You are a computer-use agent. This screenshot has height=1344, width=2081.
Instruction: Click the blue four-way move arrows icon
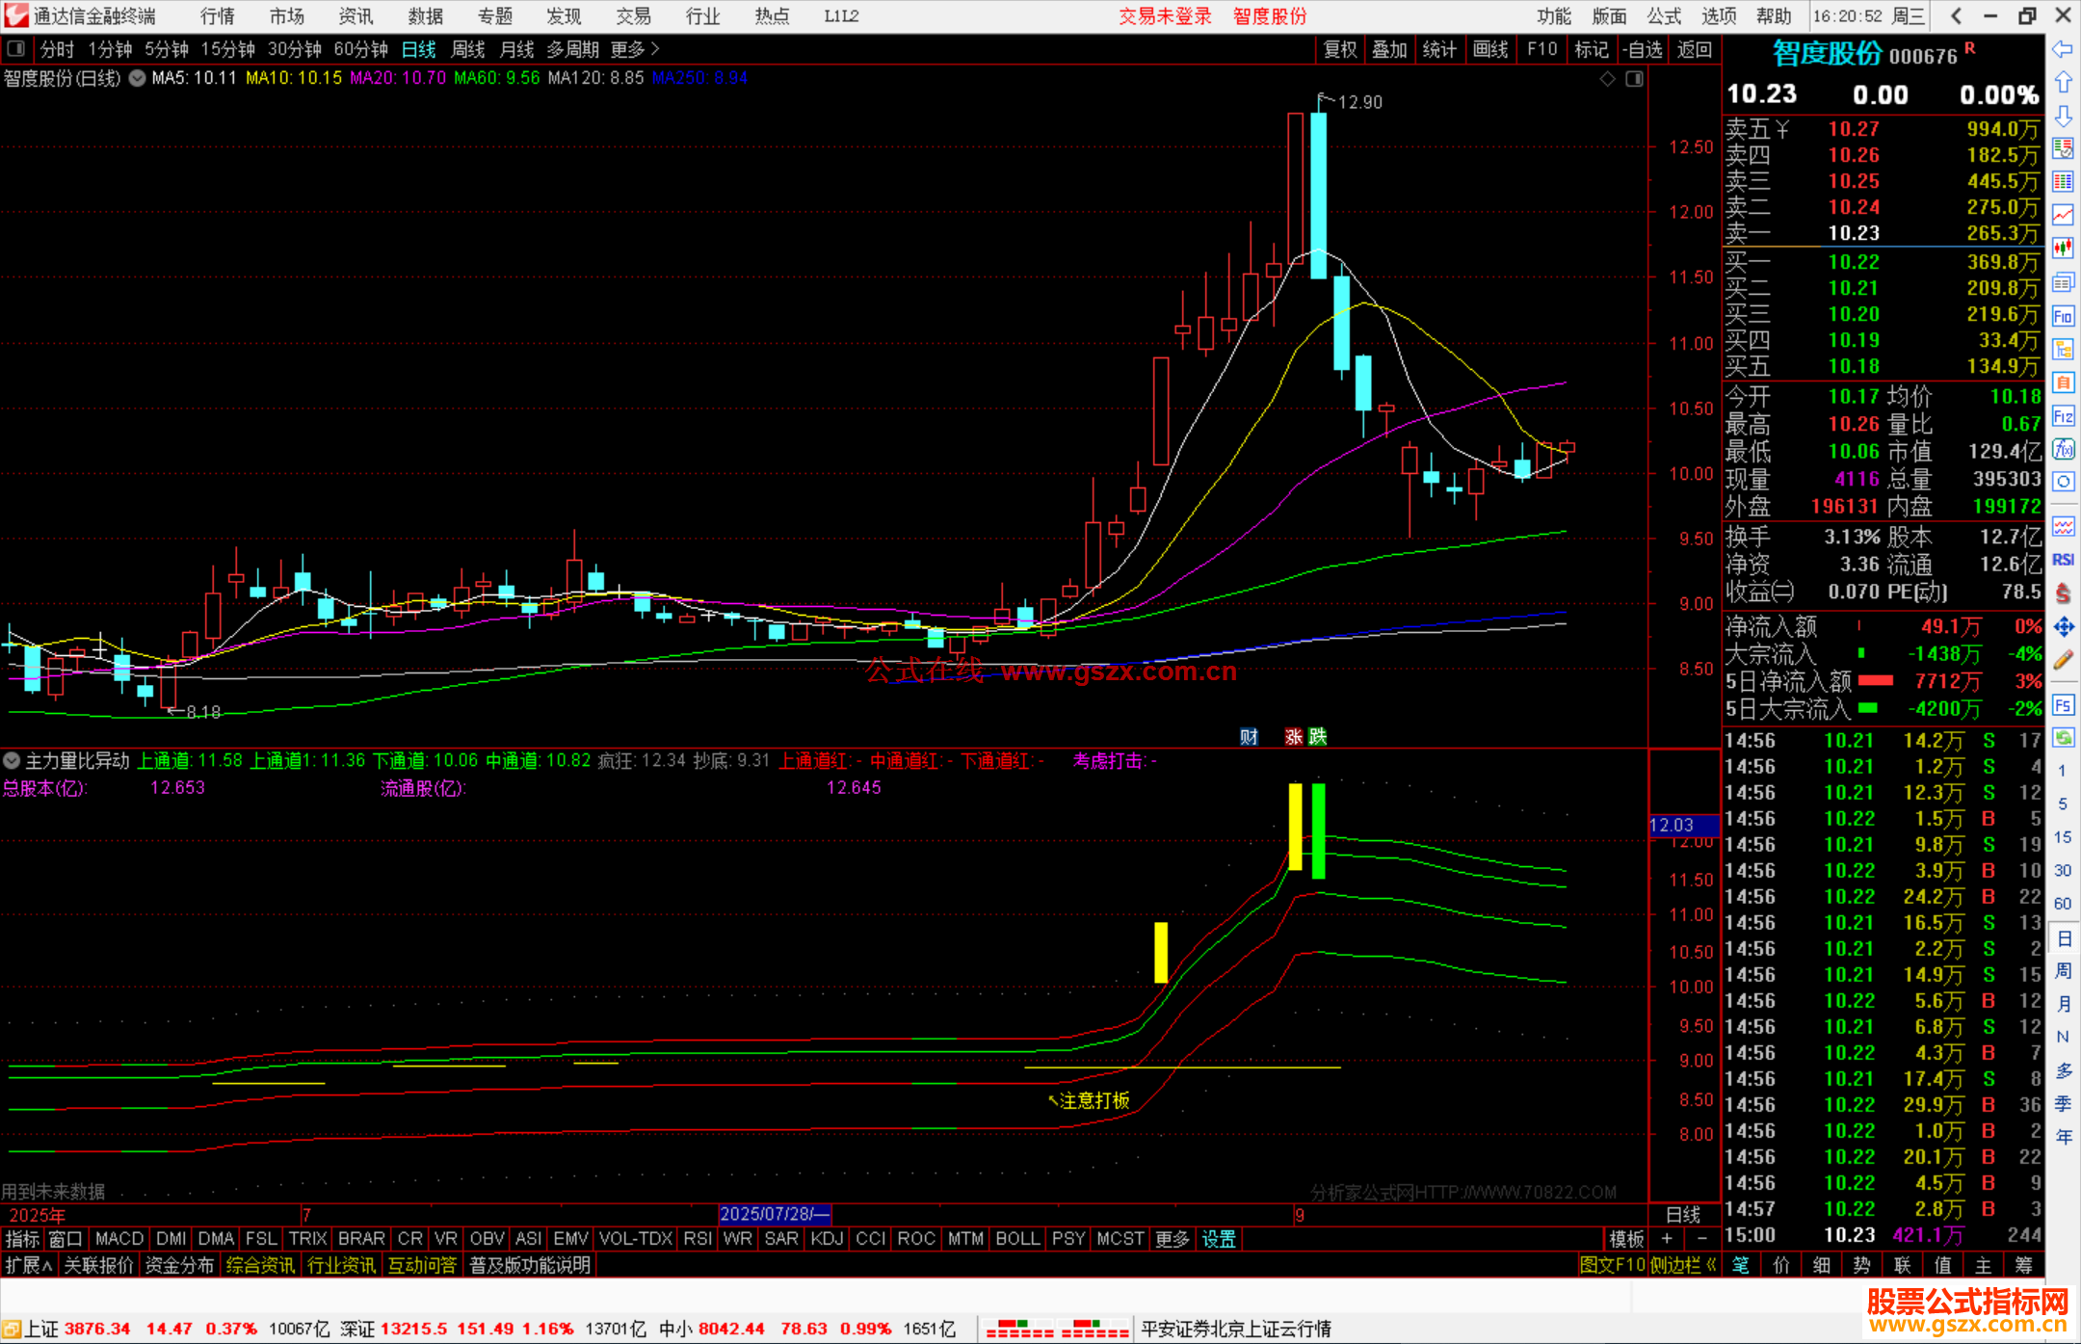(x=2063, y=627)
